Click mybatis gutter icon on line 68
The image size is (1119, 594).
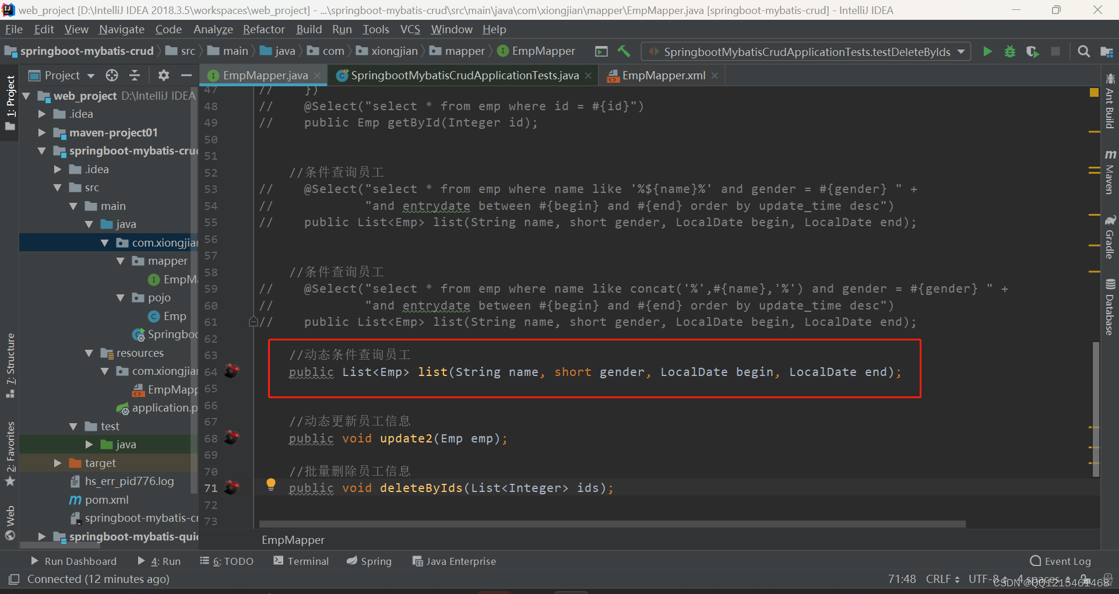(232, 437)
